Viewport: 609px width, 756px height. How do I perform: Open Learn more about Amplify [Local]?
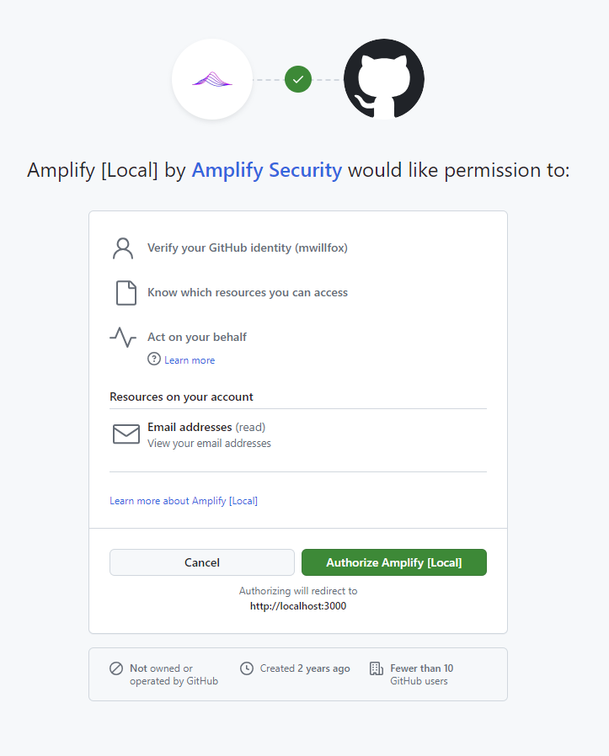[184, 500]
